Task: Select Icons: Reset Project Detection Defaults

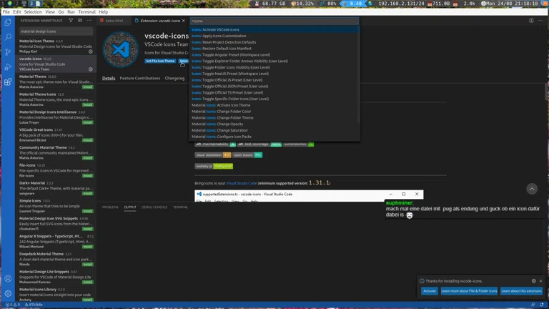Action: tap(274, 42)
